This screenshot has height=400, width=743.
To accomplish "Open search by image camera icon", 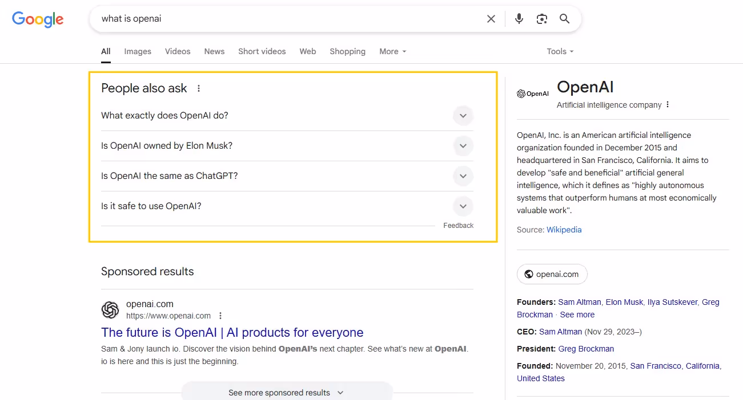I will [x=542, y=19].
